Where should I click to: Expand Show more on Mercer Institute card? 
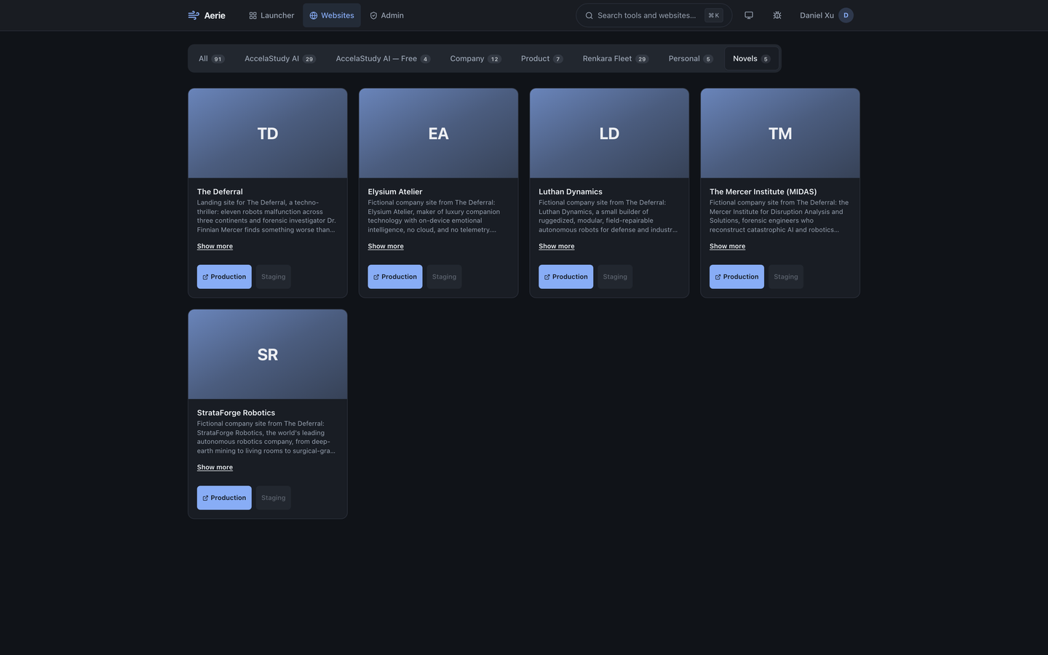[727, 247]
